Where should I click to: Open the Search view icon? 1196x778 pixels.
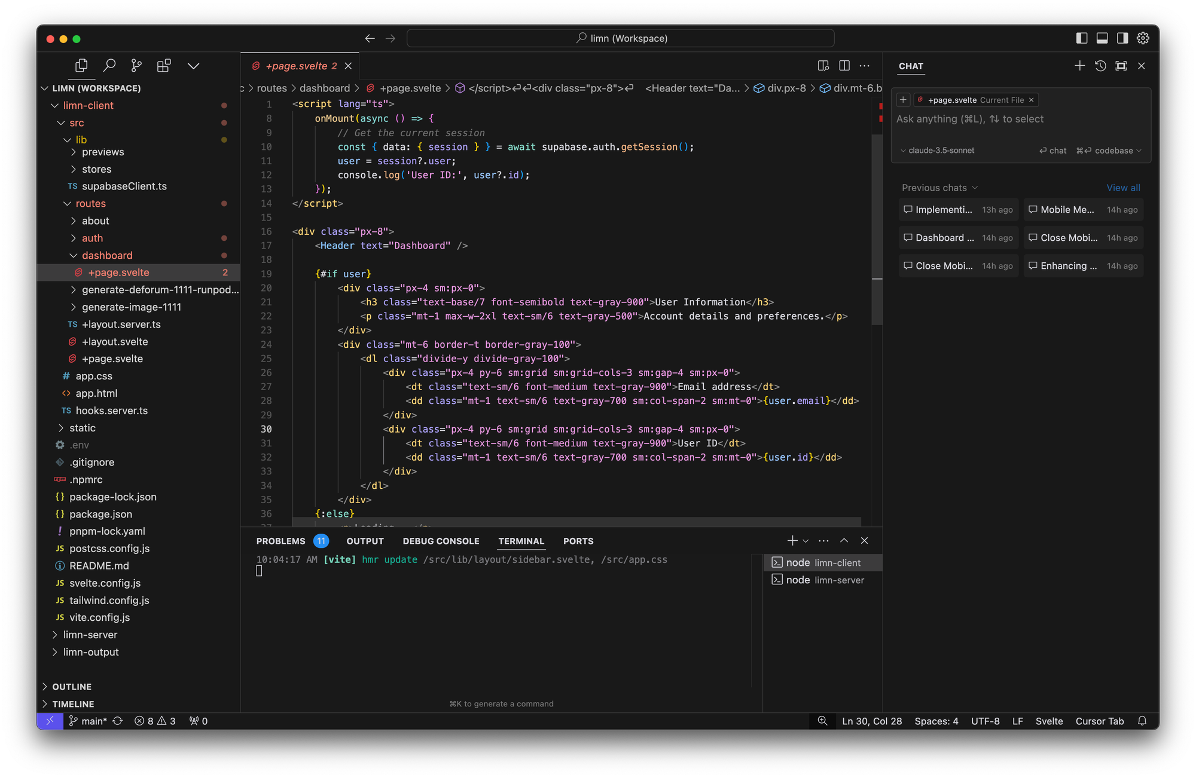point(109,65)
